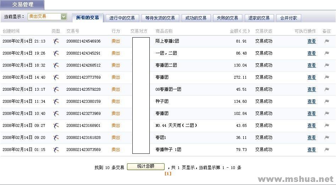Click the 交易管理 header tab
Image resolution: width=336 pixels, height=185 pixels.
(23, 5)
